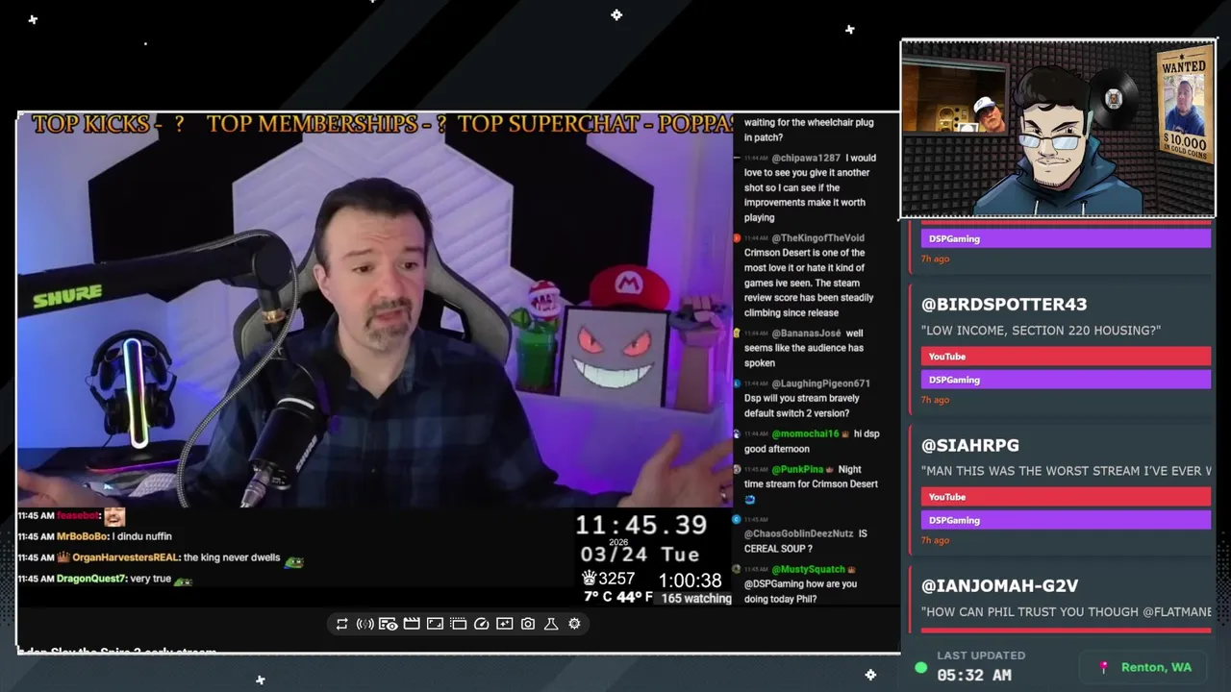Click @MustySquatch username in chat
This screenshot has width=1231, height=692.
click(x=808, y=569)
